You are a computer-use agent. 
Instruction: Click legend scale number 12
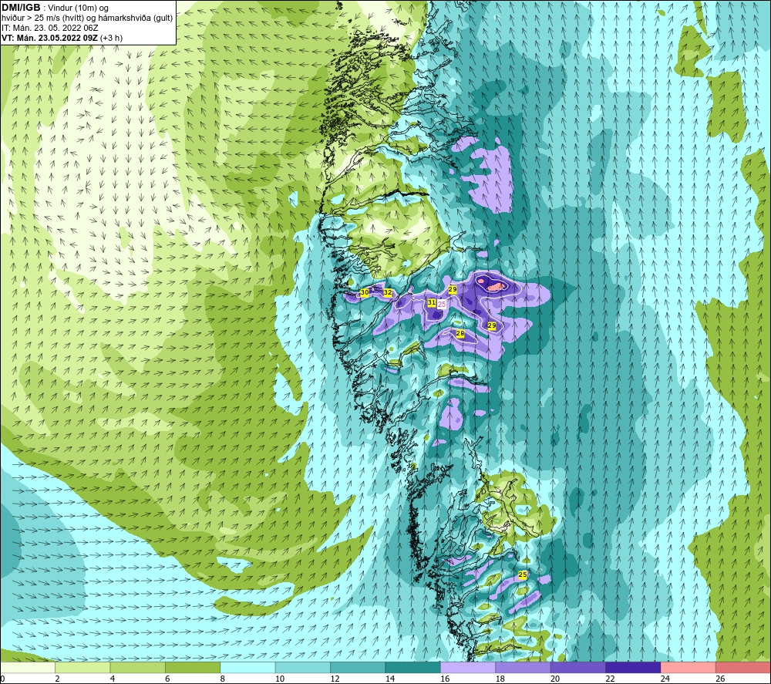pos(335,679)
